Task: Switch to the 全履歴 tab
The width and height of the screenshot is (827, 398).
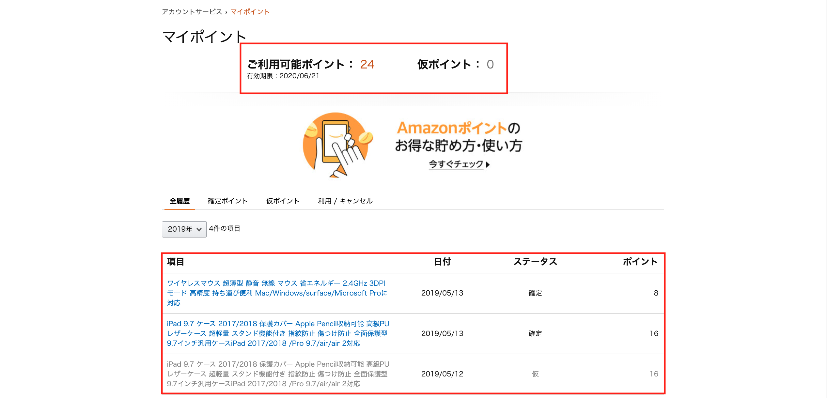Action: coord(179,201)
